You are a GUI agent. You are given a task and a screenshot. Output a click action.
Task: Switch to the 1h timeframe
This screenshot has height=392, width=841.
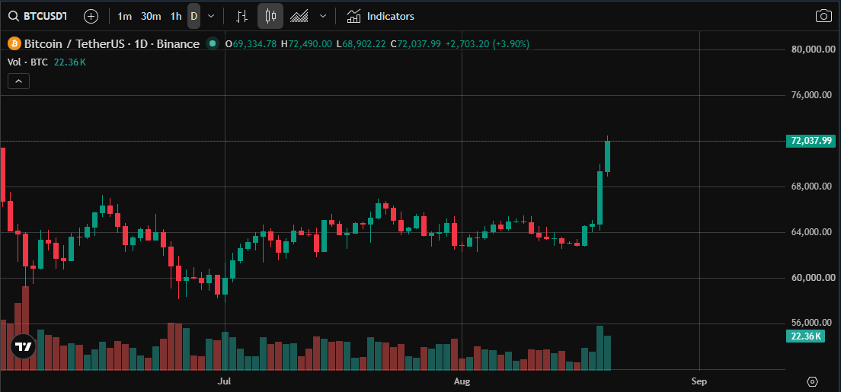point(176,16)
